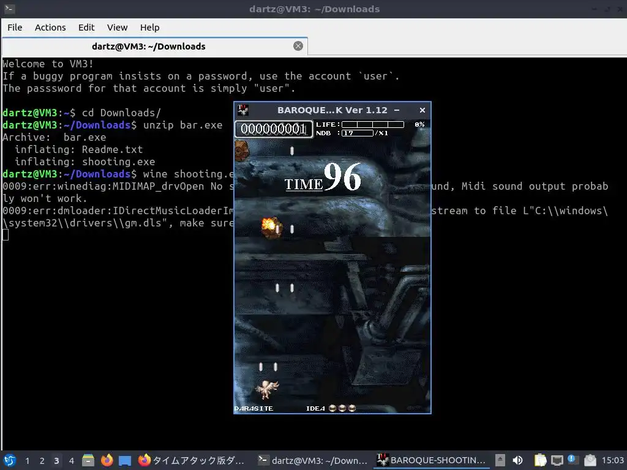Click the blue notification info tray icon
The image size is (627, 470).
[573, 460]
